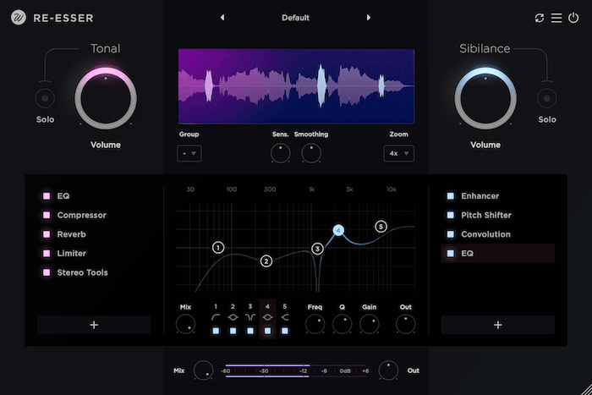Toggle the plugin power button
Viewport: 592px width, 395px height.
click(x=573, y=18)
